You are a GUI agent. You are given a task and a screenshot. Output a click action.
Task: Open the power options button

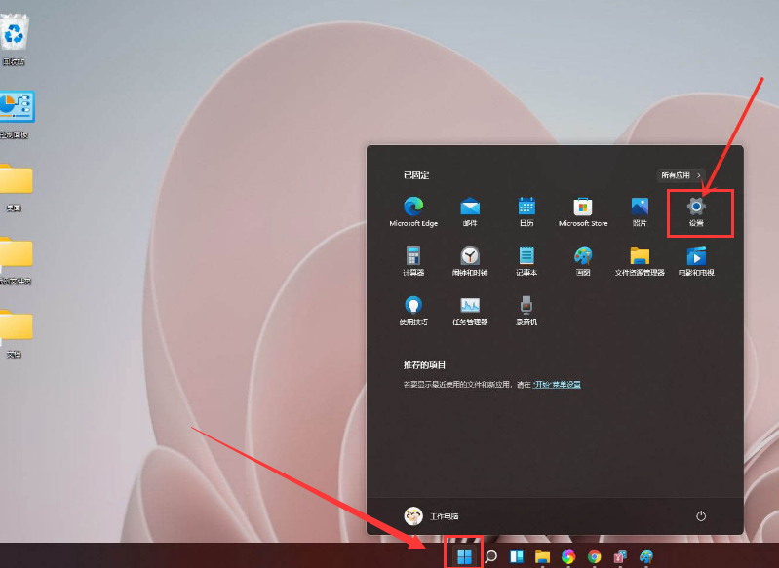pyautogui.click(x=700, y=516)
